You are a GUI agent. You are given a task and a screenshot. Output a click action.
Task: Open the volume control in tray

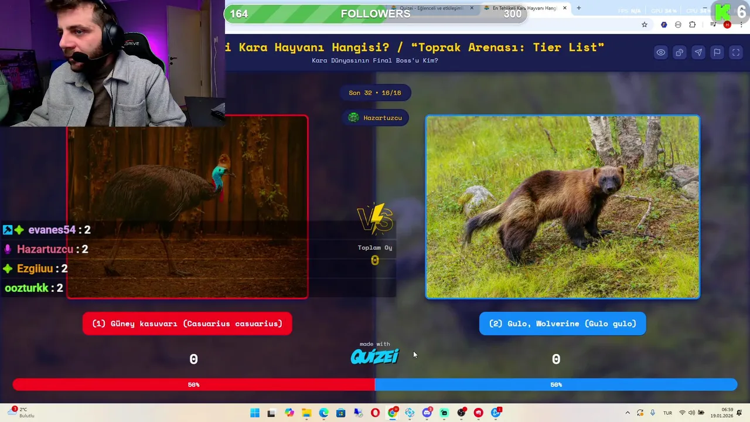tap(692, 413)
